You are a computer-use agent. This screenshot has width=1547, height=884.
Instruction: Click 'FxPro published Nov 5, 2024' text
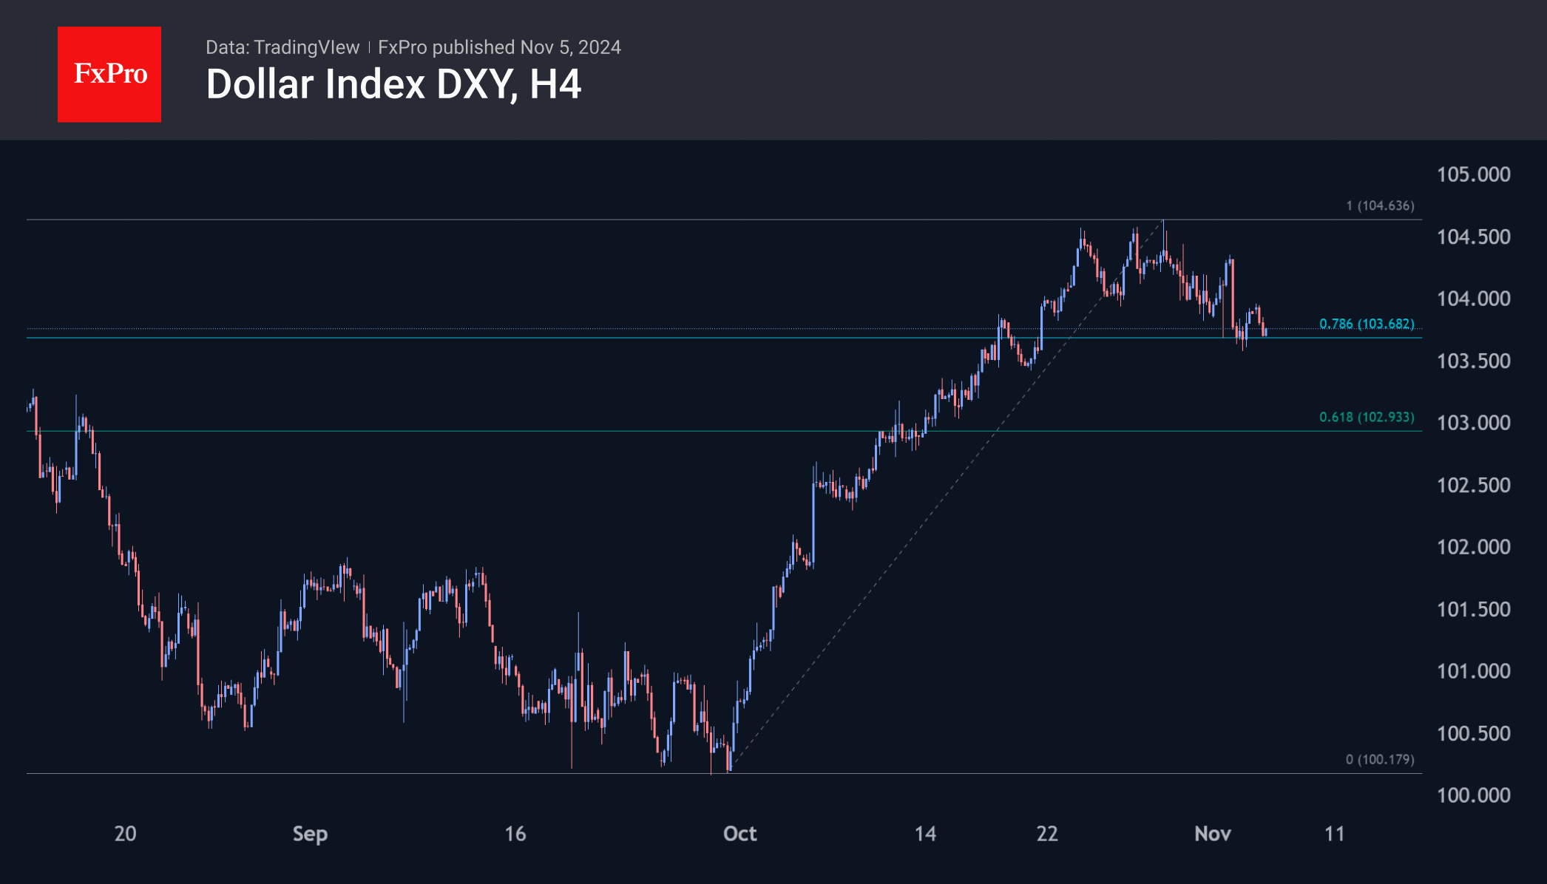(499, 47)
